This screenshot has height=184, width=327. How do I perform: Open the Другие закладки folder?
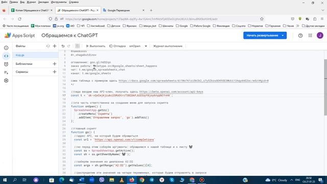(x=313, y=26)
